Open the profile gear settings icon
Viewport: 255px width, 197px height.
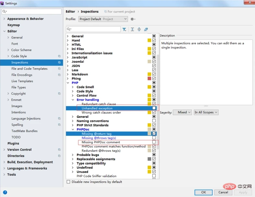(133, 19)
